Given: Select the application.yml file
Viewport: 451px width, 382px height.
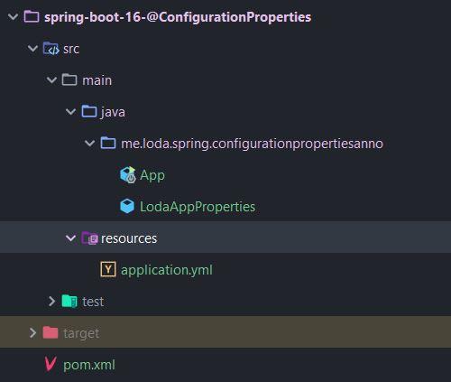Looking at the screenshot, I should [167, 270].
